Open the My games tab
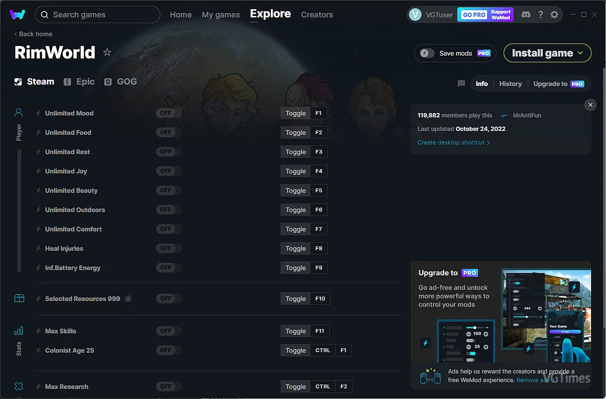This screenshot has height=399, width=606. click(221, 14)
